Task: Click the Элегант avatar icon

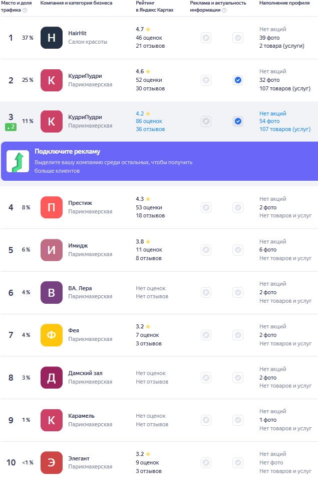Action: pyautogui.click(x=52, y=462)
